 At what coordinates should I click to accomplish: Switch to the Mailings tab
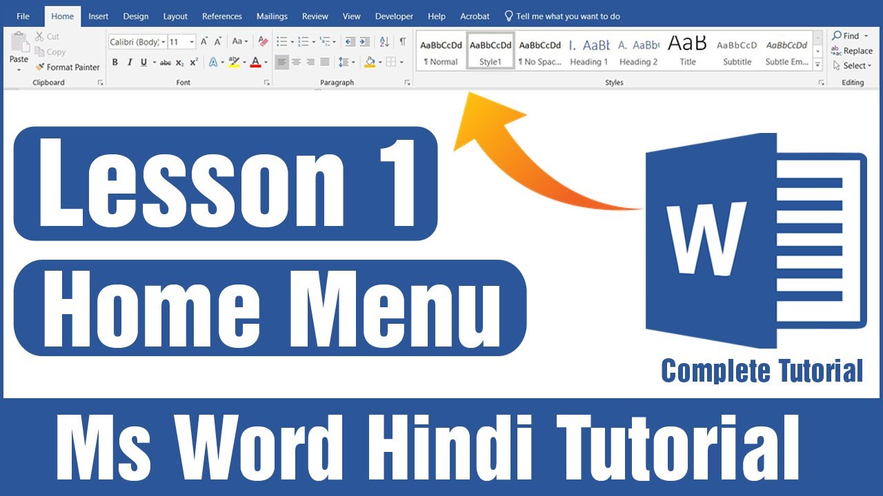tap(272, 16)
